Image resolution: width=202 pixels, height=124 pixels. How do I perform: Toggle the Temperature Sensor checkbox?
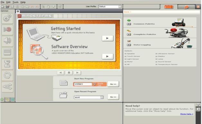[x=156, y=64]
